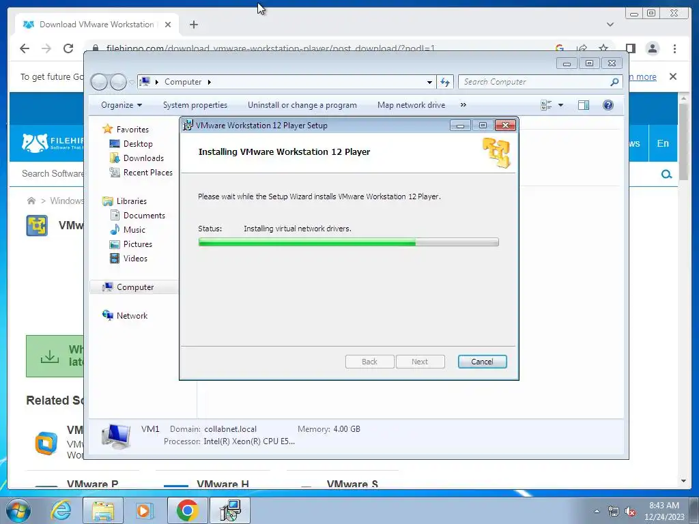Reload the page with refresh icon
The image size is (699, 524).
(68, 48)
